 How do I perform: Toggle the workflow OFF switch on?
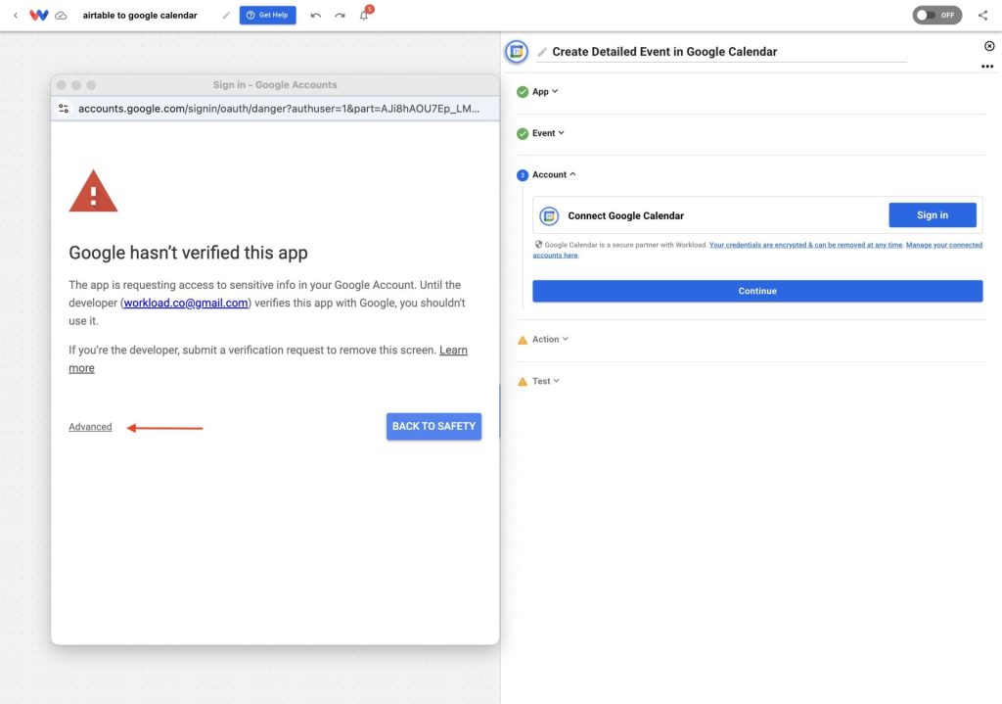click(936, 15)
